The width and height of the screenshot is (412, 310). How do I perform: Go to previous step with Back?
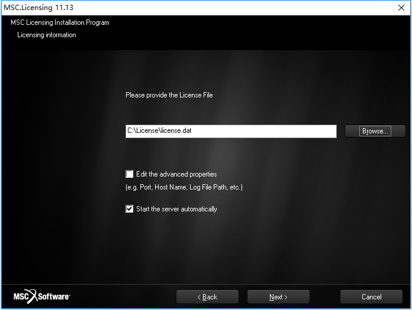[x=207, y=296]
